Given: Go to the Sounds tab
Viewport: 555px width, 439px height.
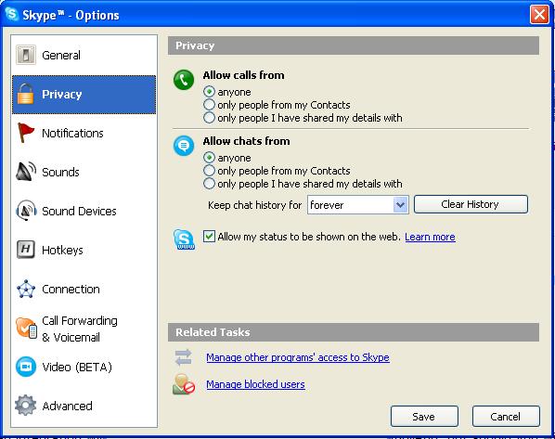Looking at the screenshot, I should click(x=84, y=172).
